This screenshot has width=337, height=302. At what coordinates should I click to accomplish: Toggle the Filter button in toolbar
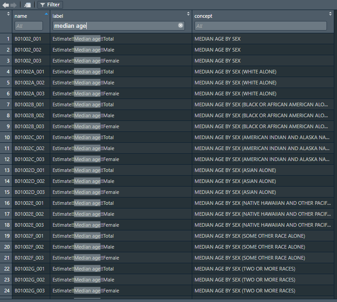[50, 5]
